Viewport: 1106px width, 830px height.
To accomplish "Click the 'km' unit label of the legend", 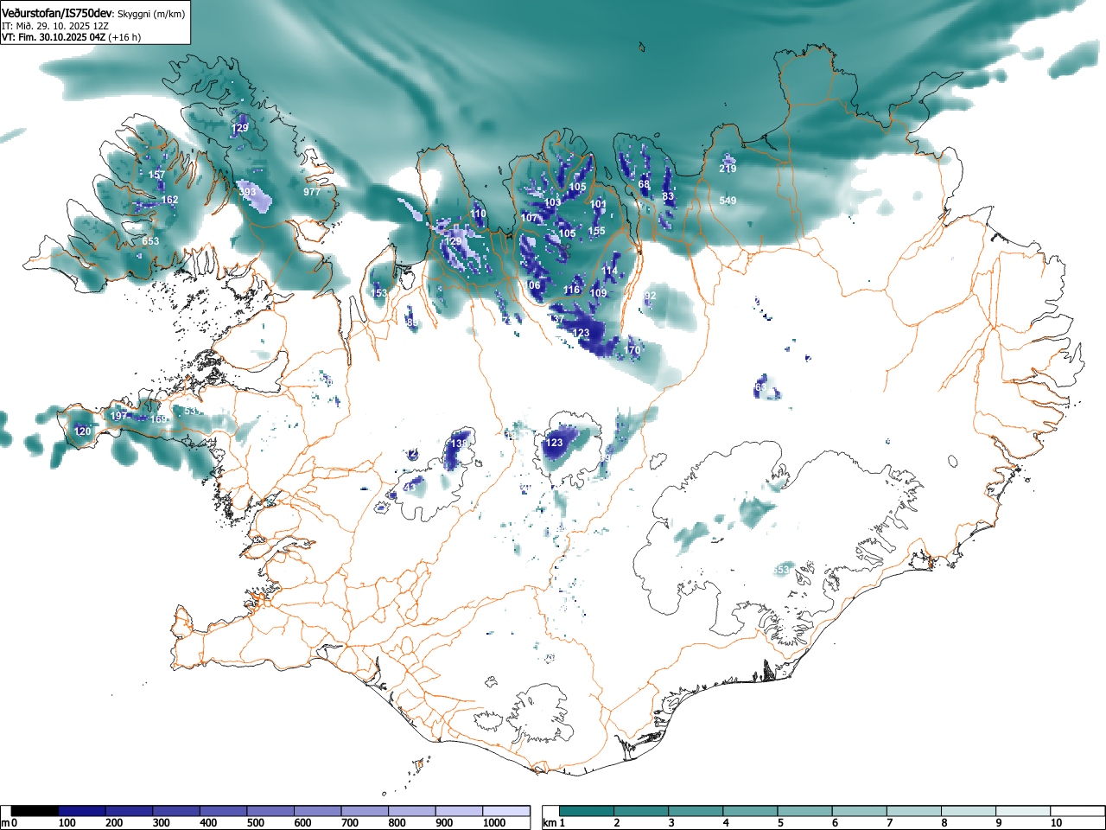I will [x=550, y=823].
